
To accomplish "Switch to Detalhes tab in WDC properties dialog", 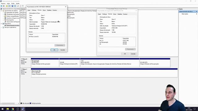I will (49, 10).
